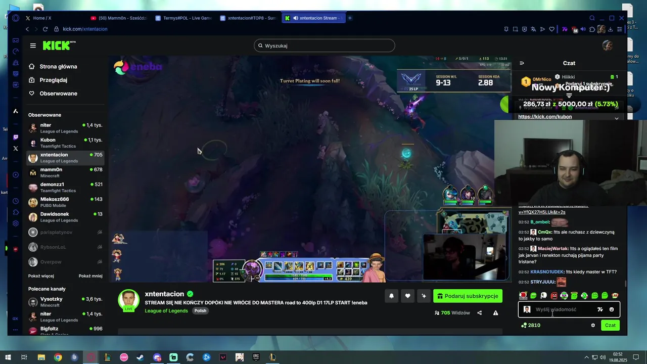The height and width of the screenshot is (364, 647).
Task: Open a new browser tab
Action: [x=350, y=18]
